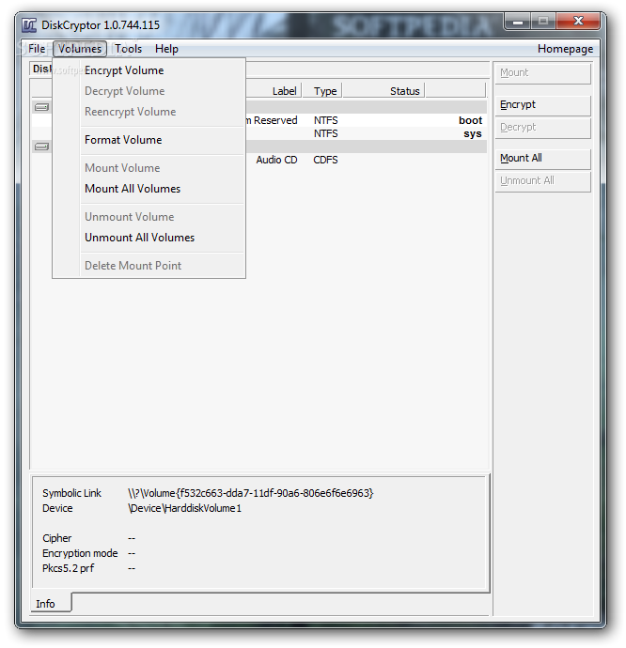Click the Mount button
This screenshot has width=626, height=648.
[543, 73]
